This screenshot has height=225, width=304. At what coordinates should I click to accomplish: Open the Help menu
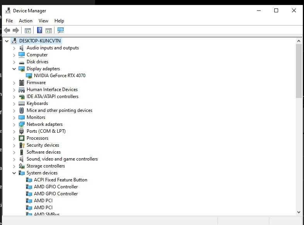coord(59,21)
